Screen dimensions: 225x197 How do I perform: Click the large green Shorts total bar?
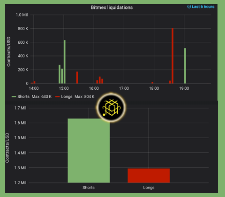[89, 150]
